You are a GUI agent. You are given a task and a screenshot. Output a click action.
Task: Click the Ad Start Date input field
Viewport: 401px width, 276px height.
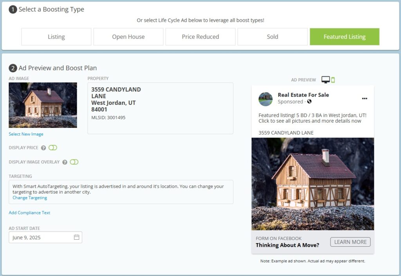pyautogui.click(x=41, y=237)
